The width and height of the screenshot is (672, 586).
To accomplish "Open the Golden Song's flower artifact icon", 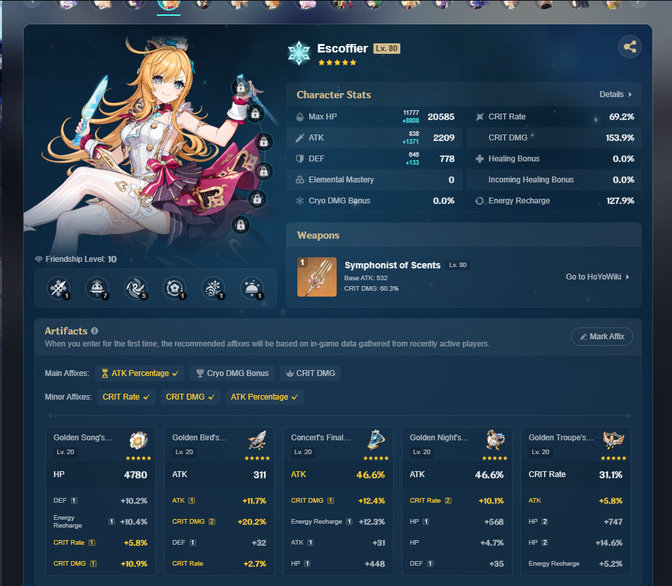I will tap(139, 440).
